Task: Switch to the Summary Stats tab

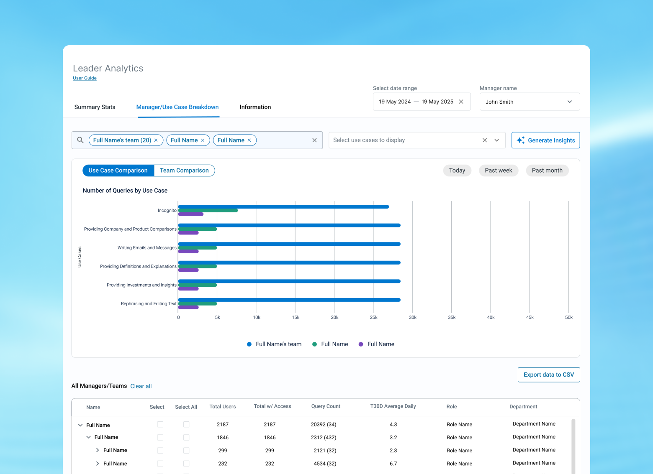Action: (95, 107)
